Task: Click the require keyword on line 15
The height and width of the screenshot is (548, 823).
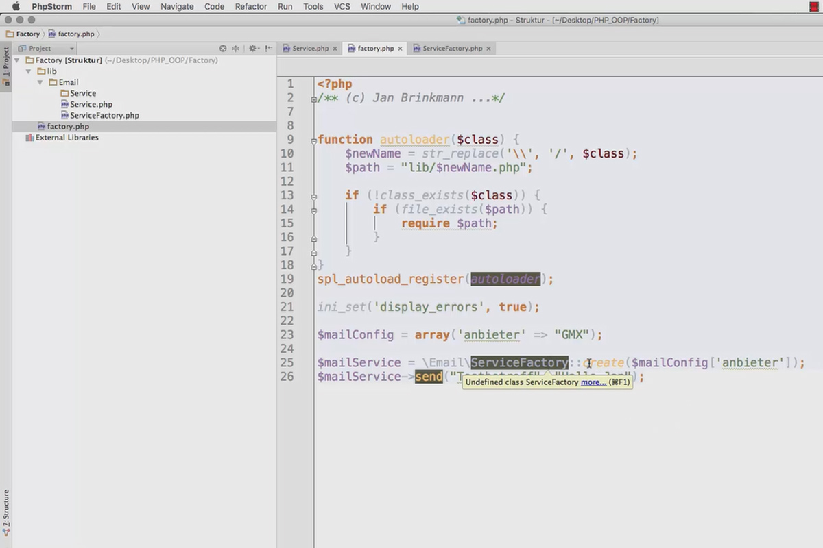Action: tap(425, 223)
